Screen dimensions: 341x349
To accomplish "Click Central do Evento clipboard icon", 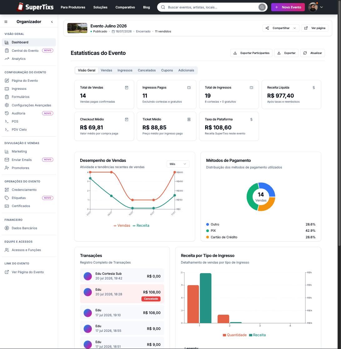I will [x=7, y=51].
